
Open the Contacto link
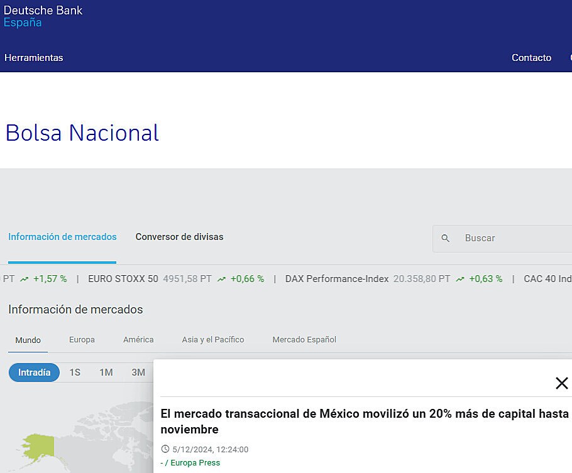[531, 58]
